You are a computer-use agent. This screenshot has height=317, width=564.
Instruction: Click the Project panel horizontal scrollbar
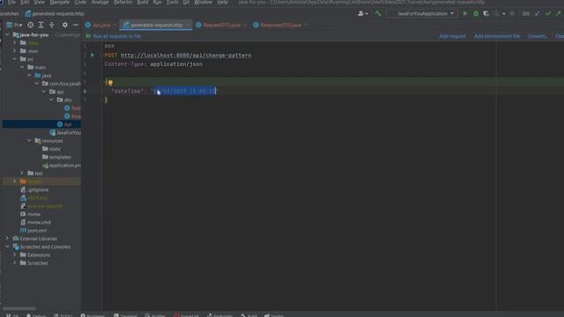pyautogui.click(x=19, y=308)
